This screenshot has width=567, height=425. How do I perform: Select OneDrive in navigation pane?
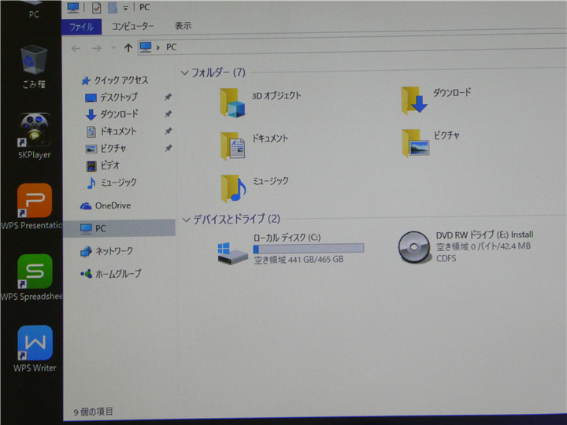(106, 205)
